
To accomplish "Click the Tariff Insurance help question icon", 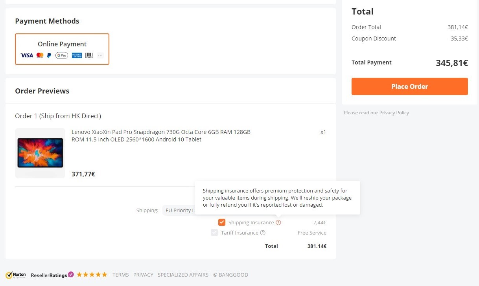I will [263, 233].
